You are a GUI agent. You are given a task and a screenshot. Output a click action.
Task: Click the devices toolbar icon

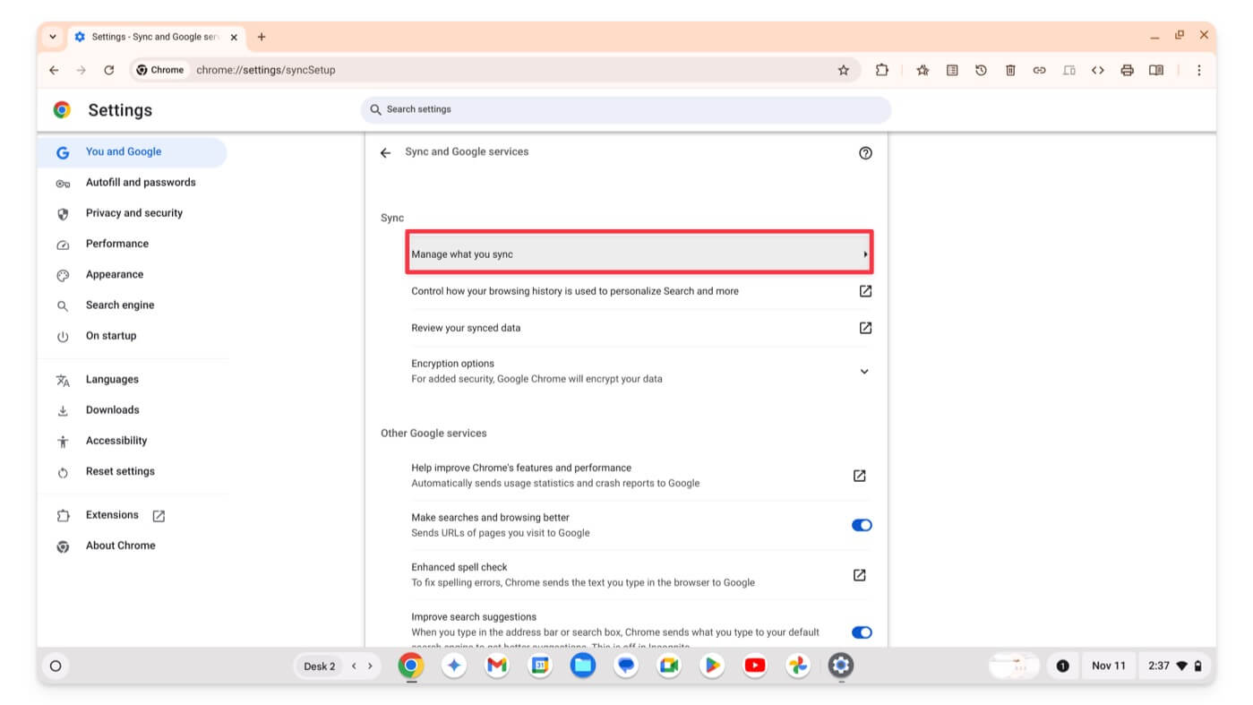1068,70
